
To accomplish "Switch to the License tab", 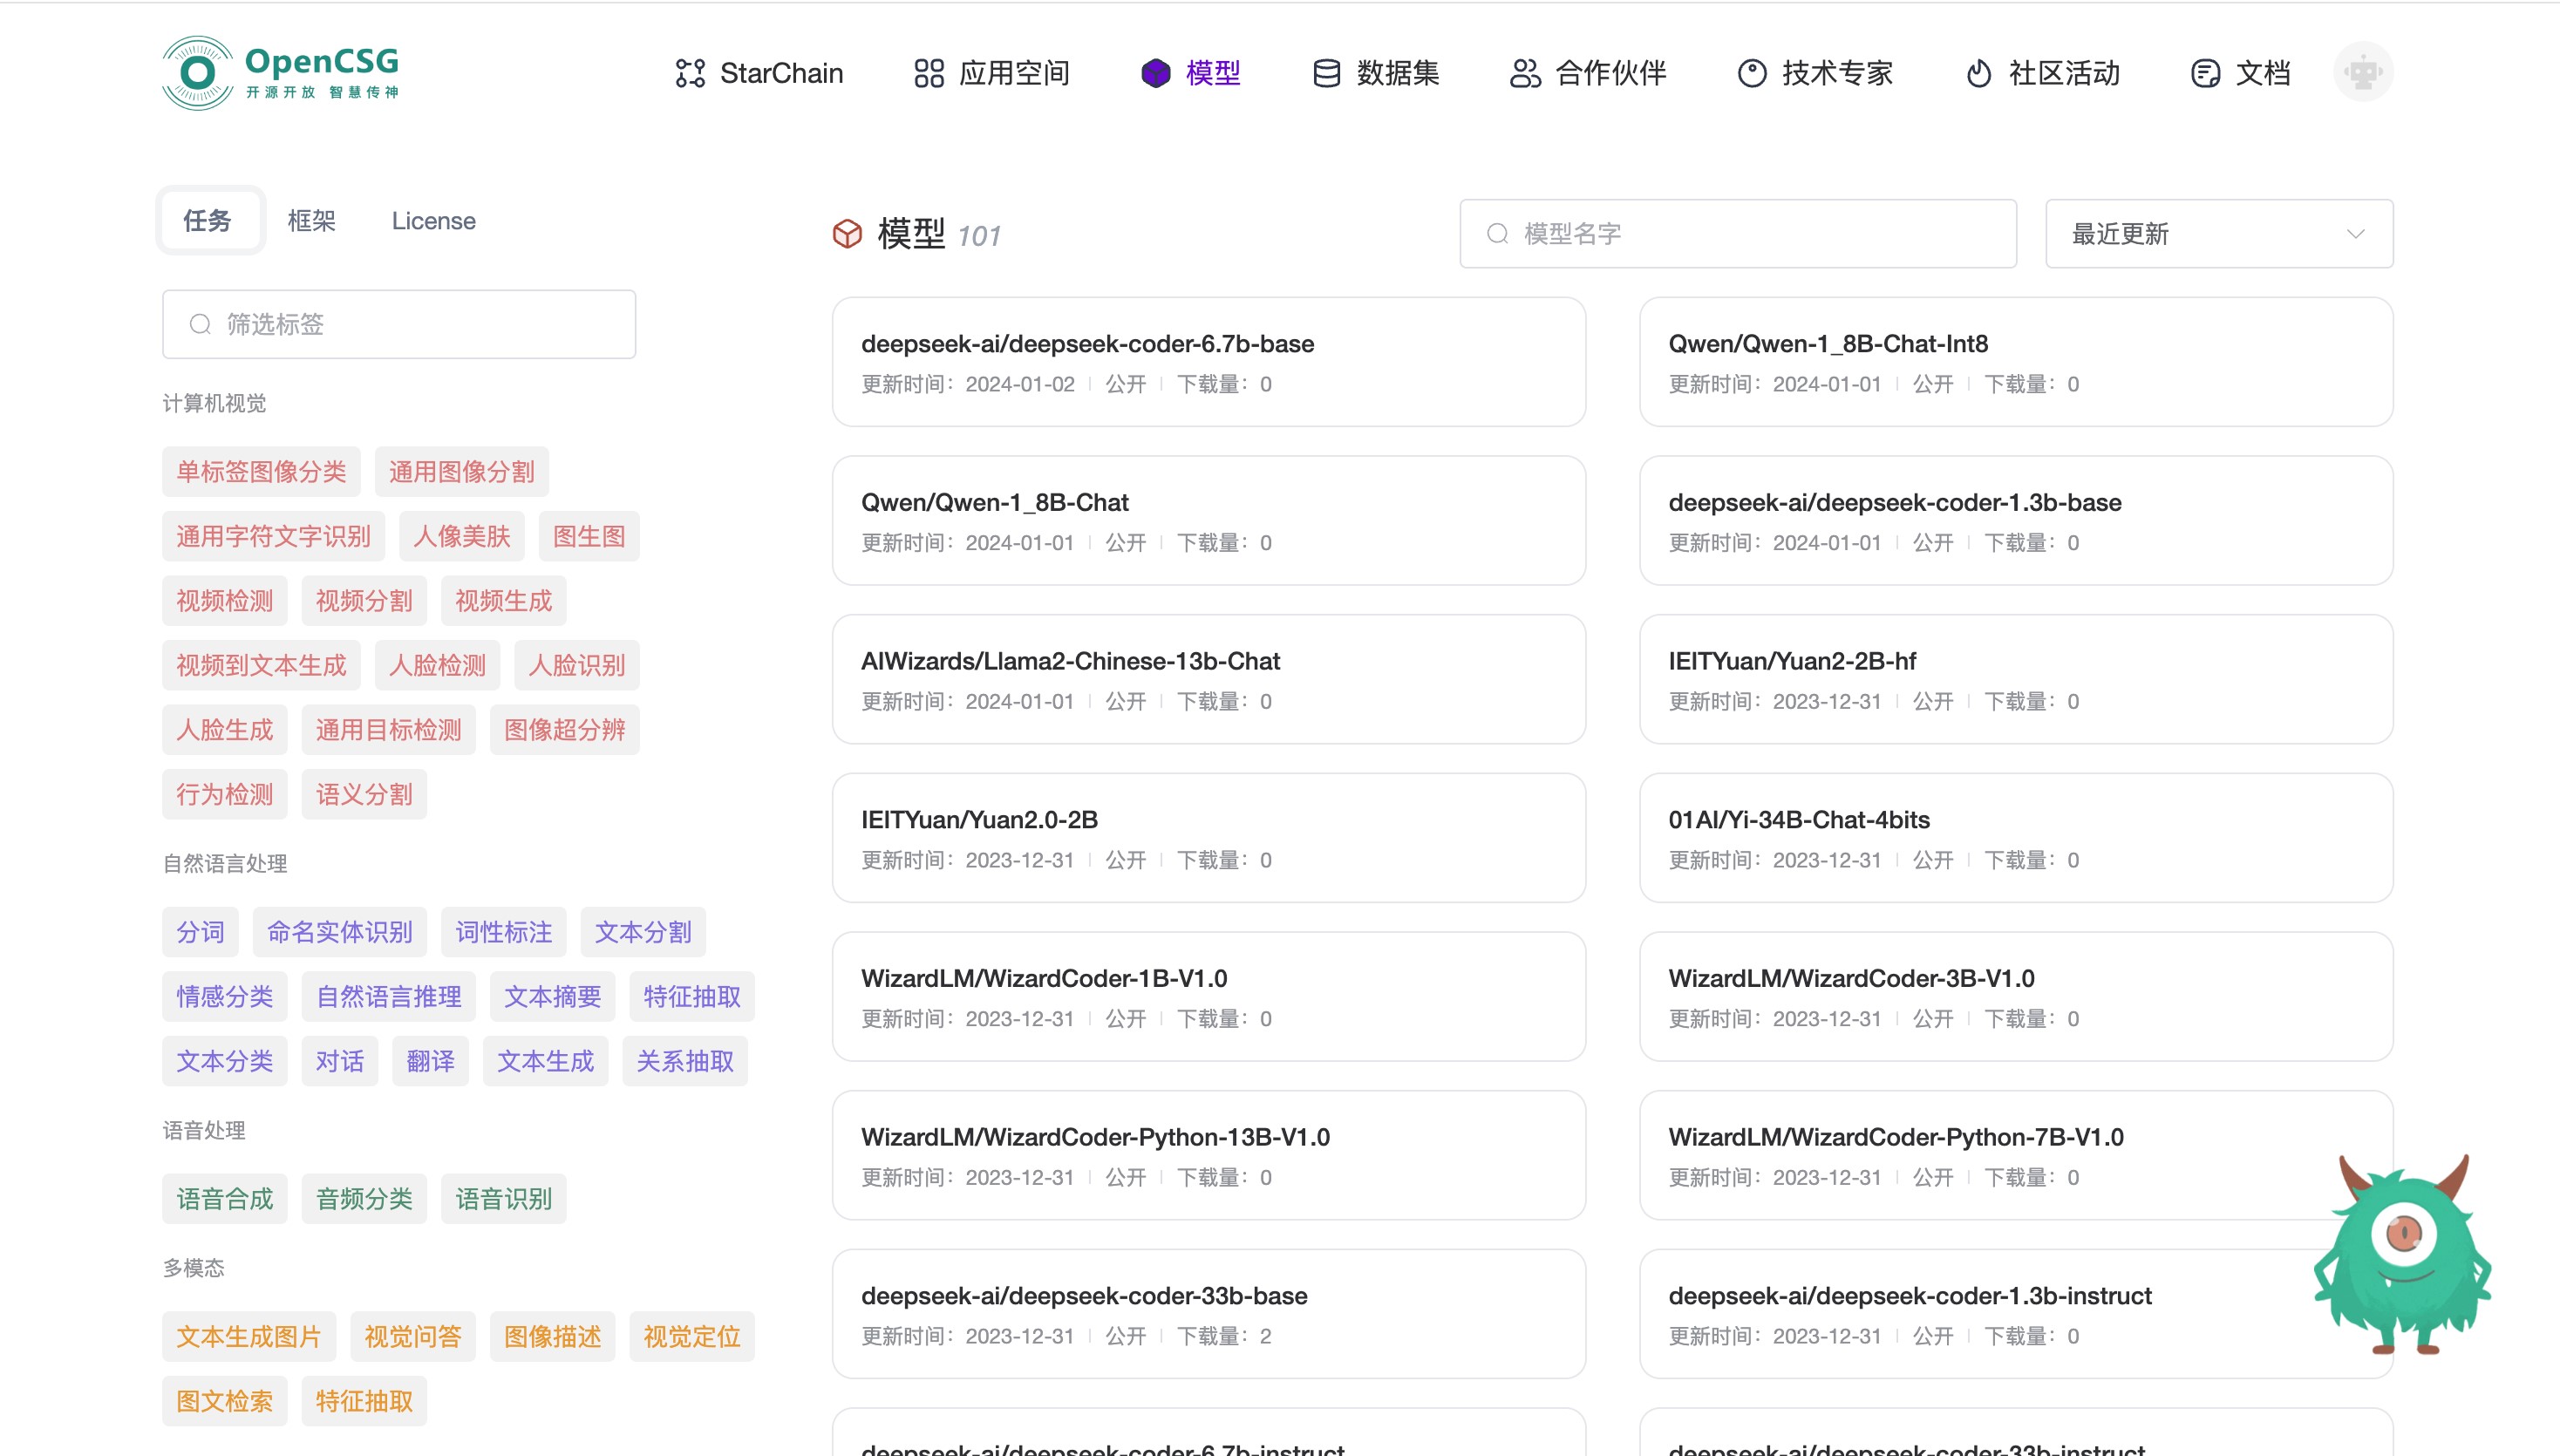I will pos(433,221).
